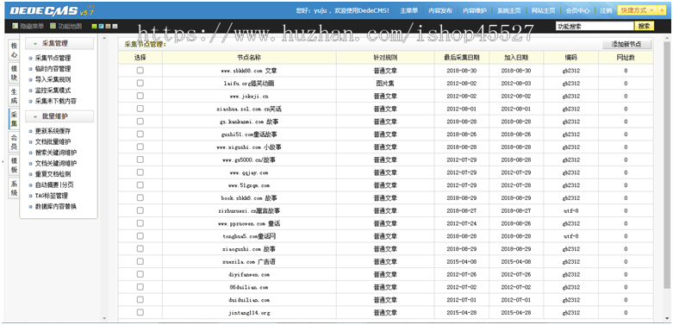Click the yellow 搜索 button
This screenshot has width=673, height=325.
644,26
